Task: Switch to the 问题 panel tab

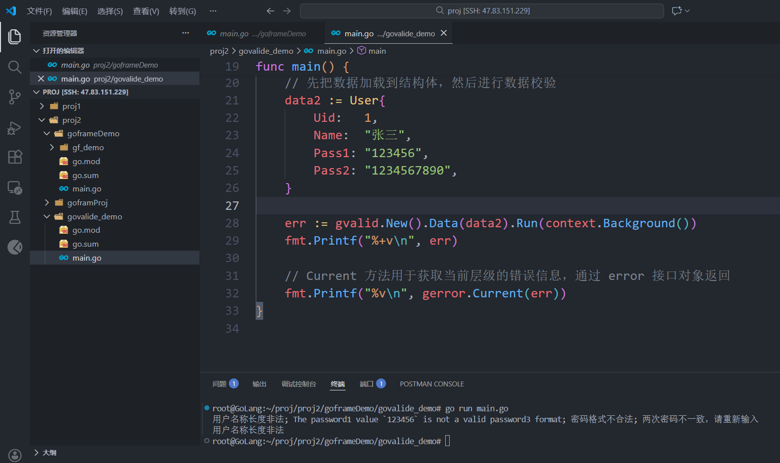Action: (x=225, y=384)
